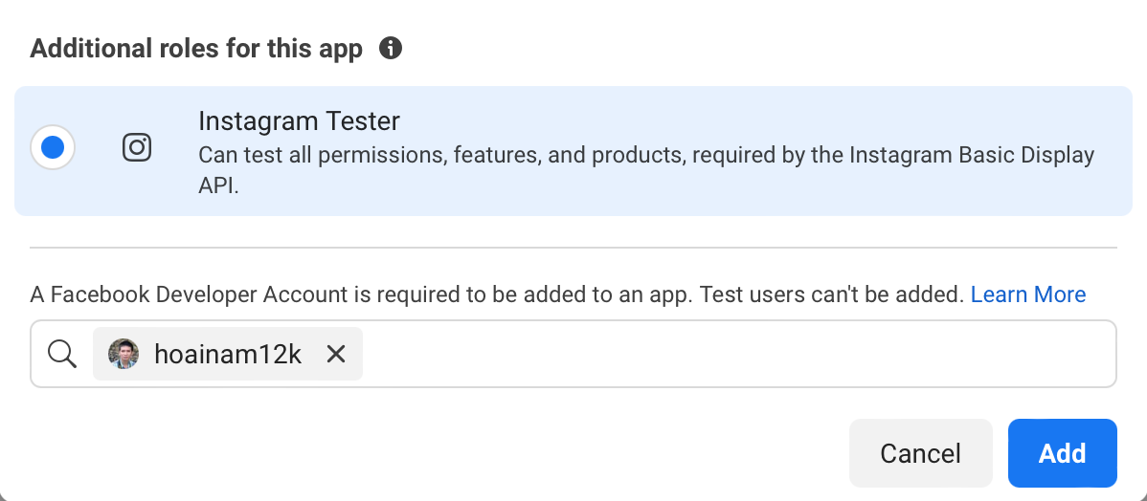Click the magnifying glass search icon
Screen dimensions: 1147x501
click(x=62, y=354)
